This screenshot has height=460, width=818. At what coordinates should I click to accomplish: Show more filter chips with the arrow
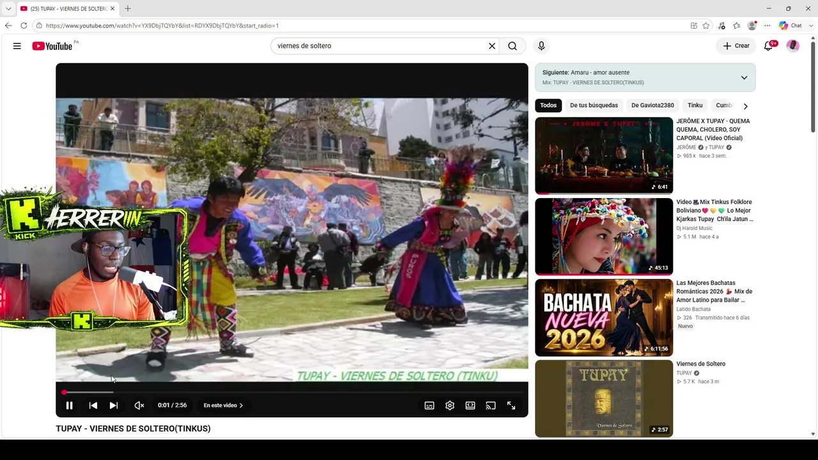click(x=745, y=106)
